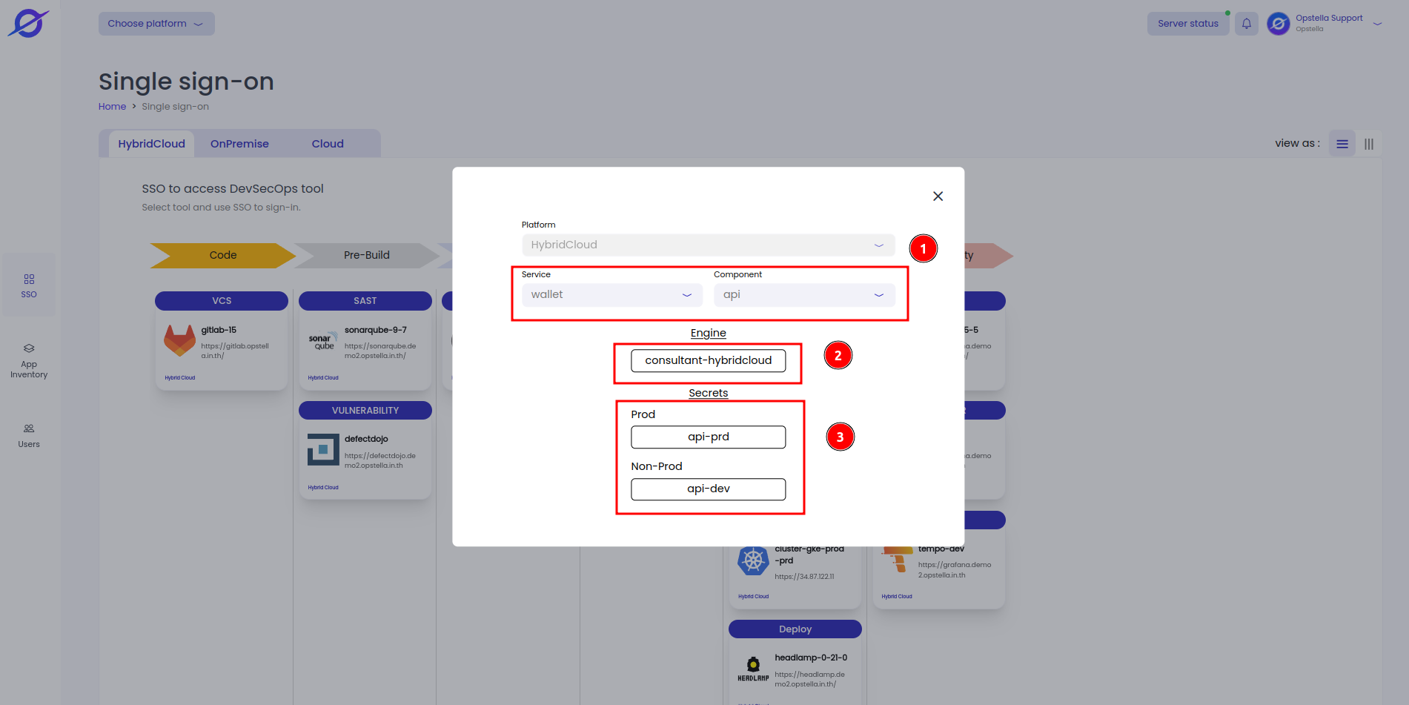The height and width of the screenshot is (705, 1409).
Task: Open App Inventory from the sidebar
Action: 29,361
